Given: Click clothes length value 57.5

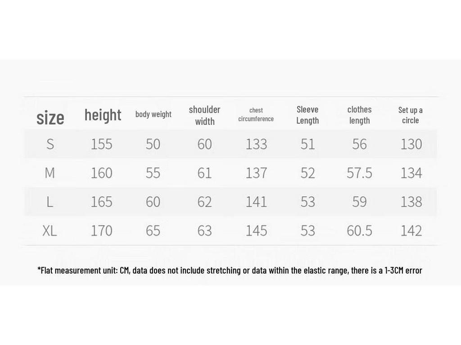Looking at the screenshot, I should pyautogui.click(x=359, y=173).
